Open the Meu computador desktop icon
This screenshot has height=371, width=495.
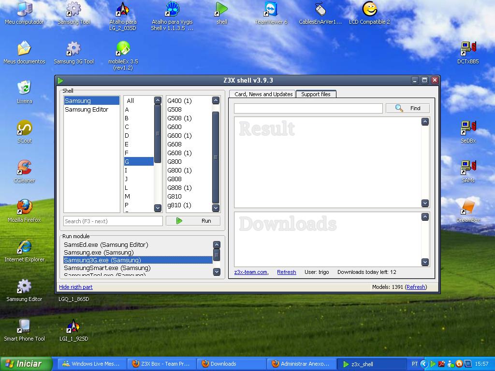pyautogui.click(x=24, y=13)
